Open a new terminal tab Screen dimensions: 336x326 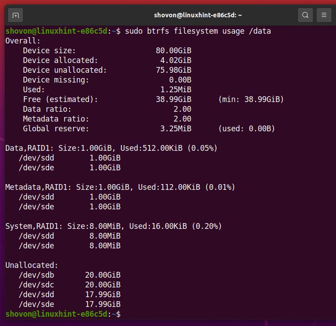[15, 15]
